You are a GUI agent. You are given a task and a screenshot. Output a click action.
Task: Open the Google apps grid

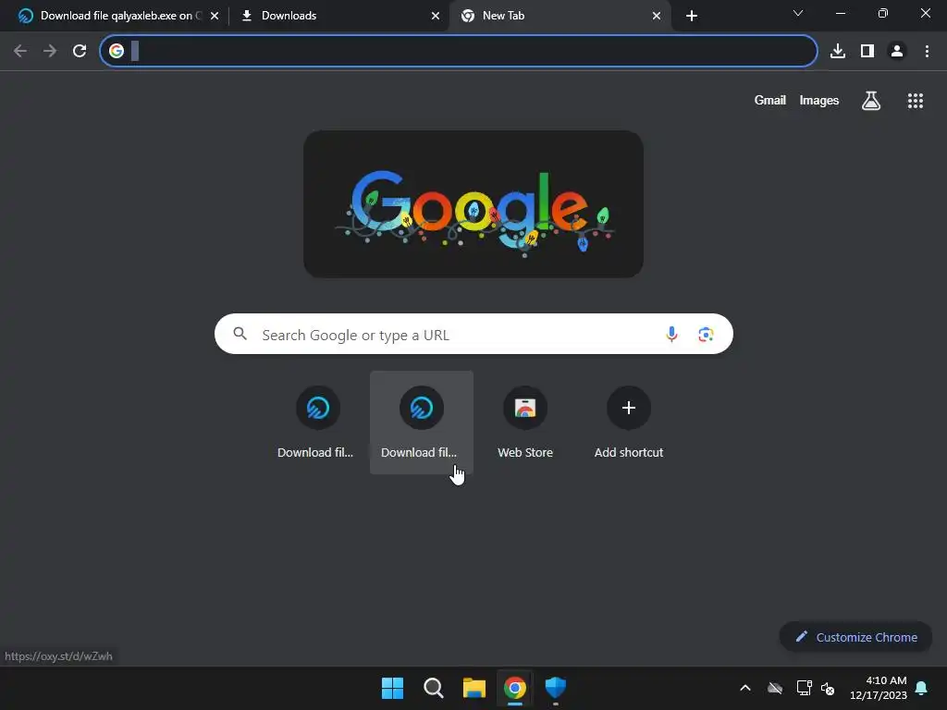tap(916, 101)
